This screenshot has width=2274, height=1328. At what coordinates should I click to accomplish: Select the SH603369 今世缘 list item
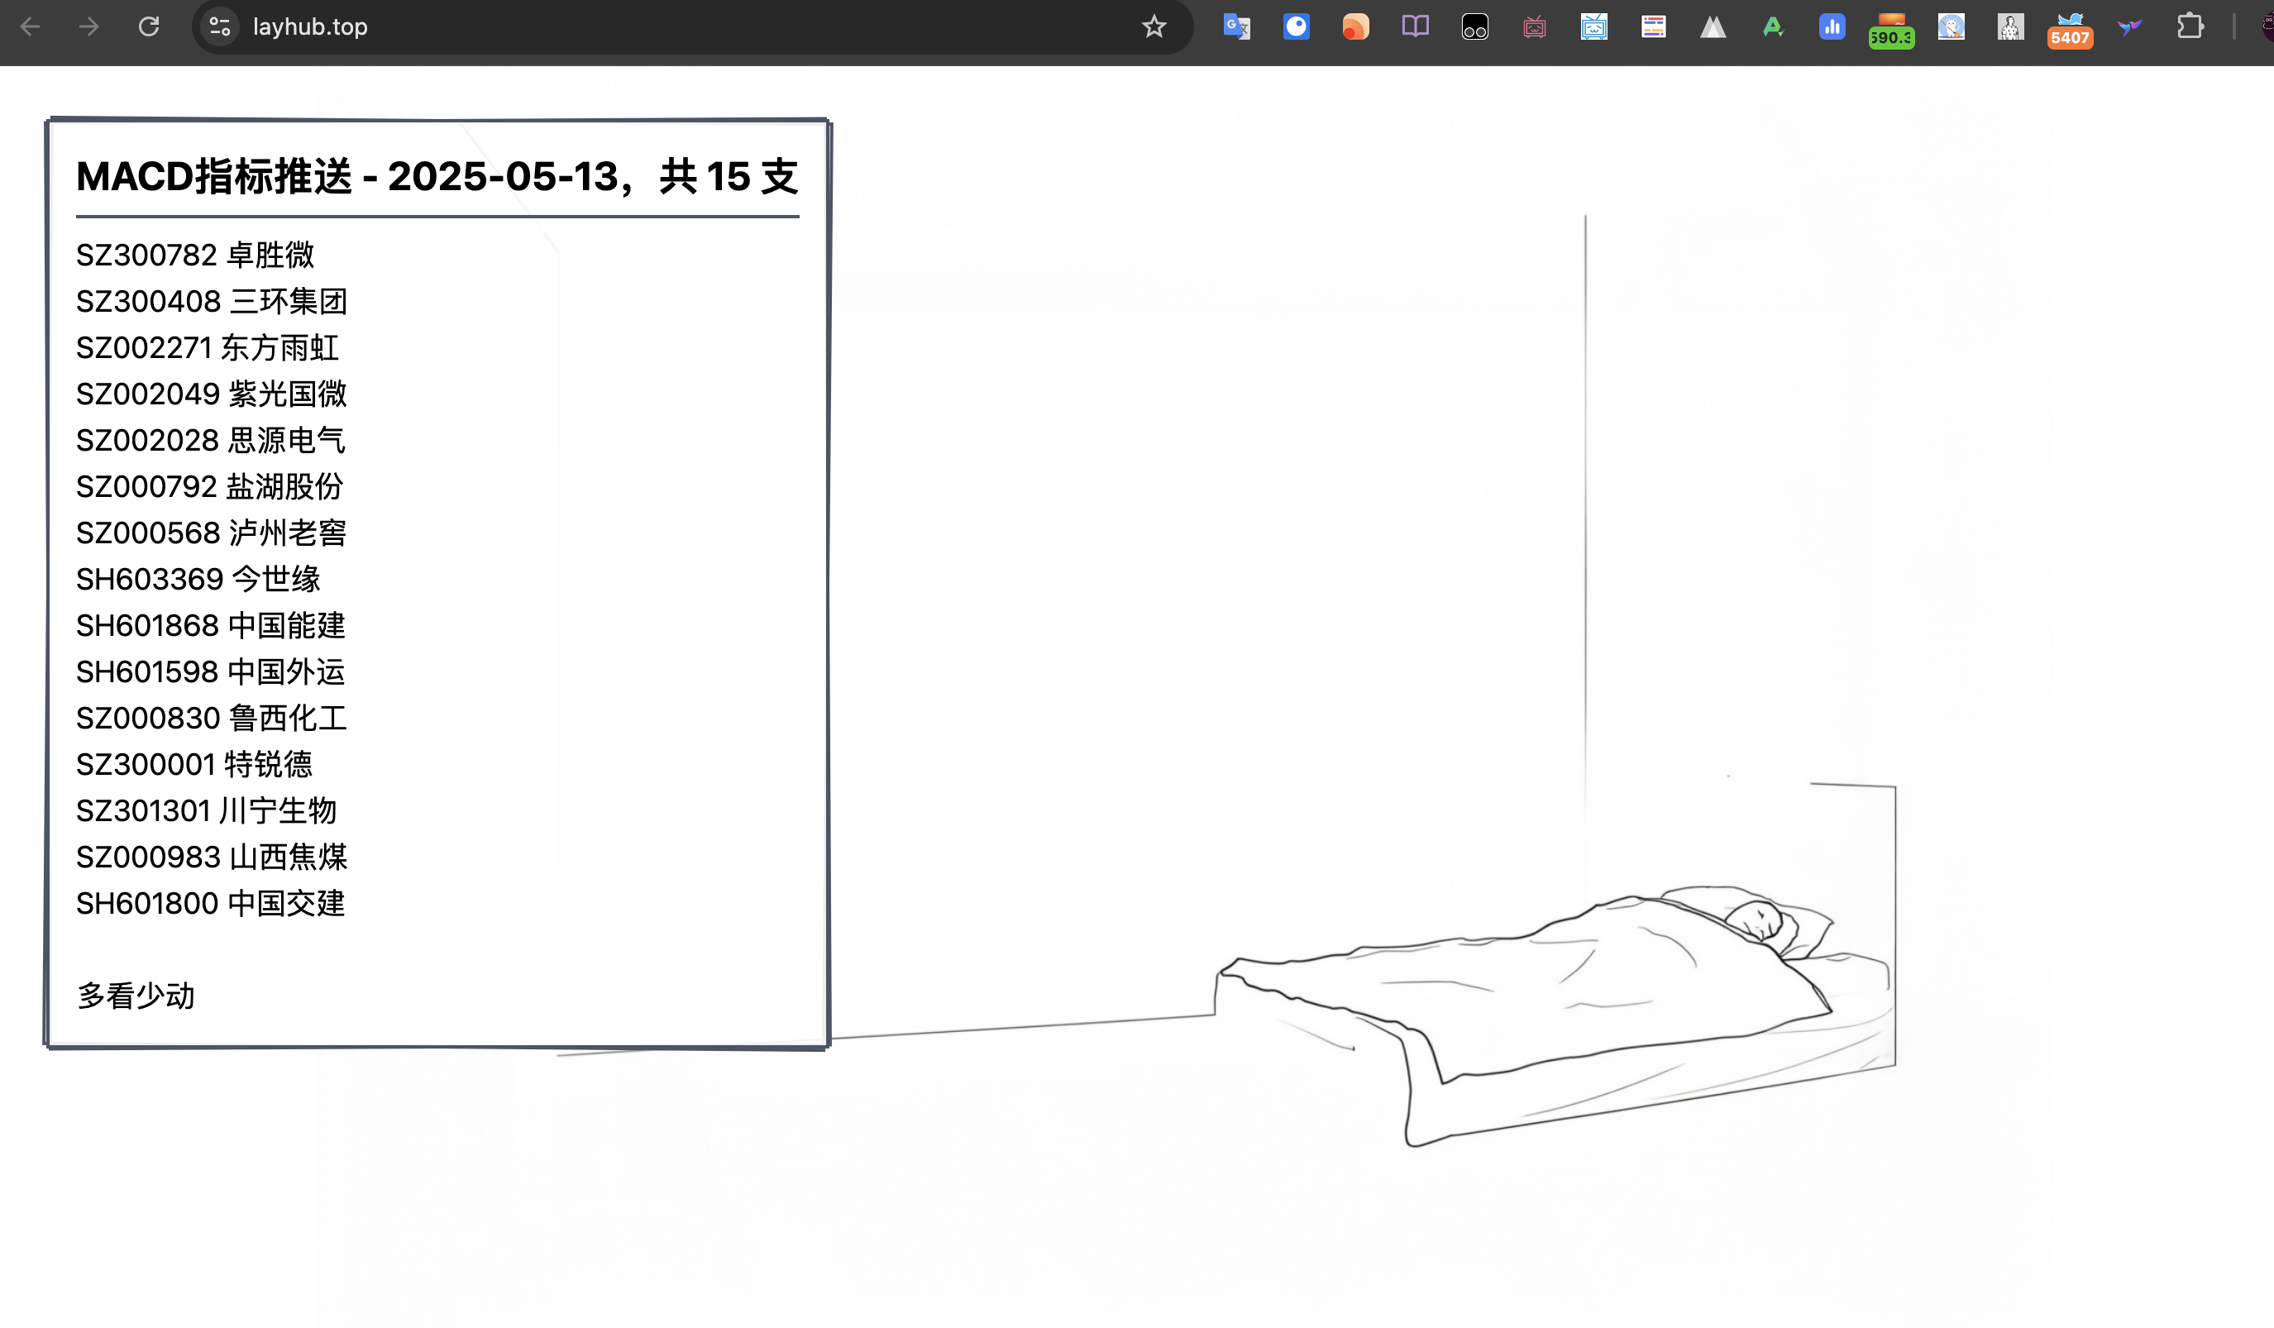tap(198, 579)
